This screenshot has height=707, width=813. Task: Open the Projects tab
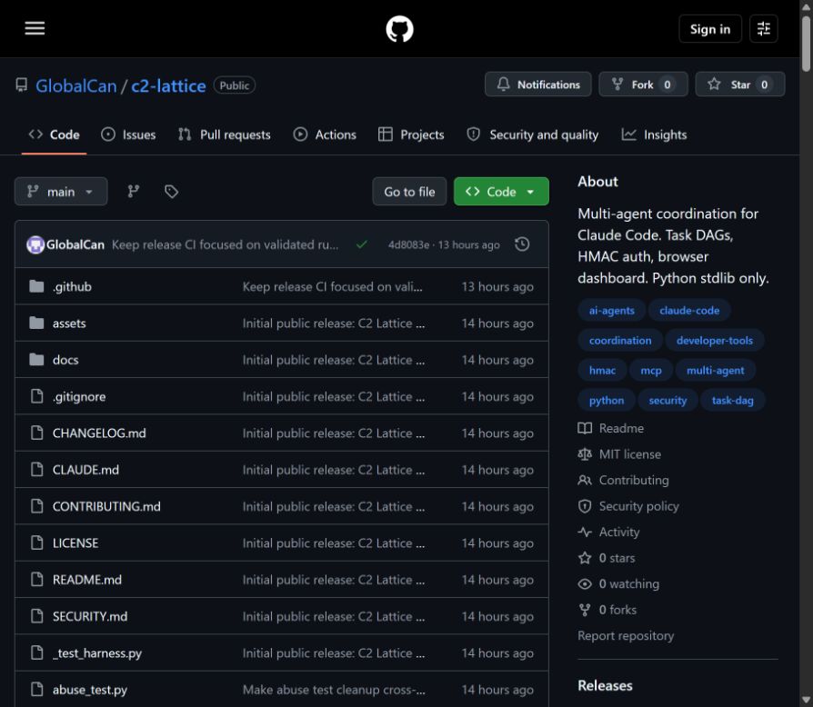pos(411,134)
